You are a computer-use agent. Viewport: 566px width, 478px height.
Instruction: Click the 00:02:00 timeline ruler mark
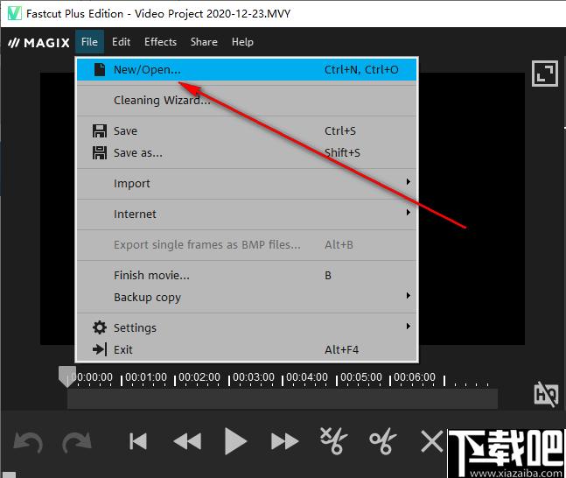[199, 377]
